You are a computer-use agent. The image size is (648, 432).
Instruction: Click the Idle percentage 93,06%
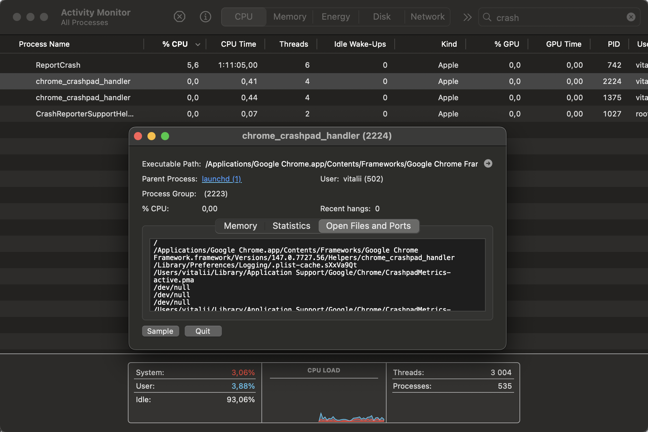point(241,399)
